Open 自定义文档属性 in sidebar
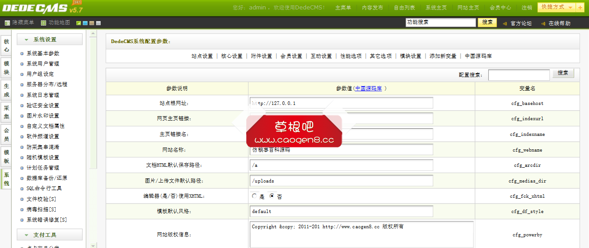 pyautogui.click(x=45, y=126)
